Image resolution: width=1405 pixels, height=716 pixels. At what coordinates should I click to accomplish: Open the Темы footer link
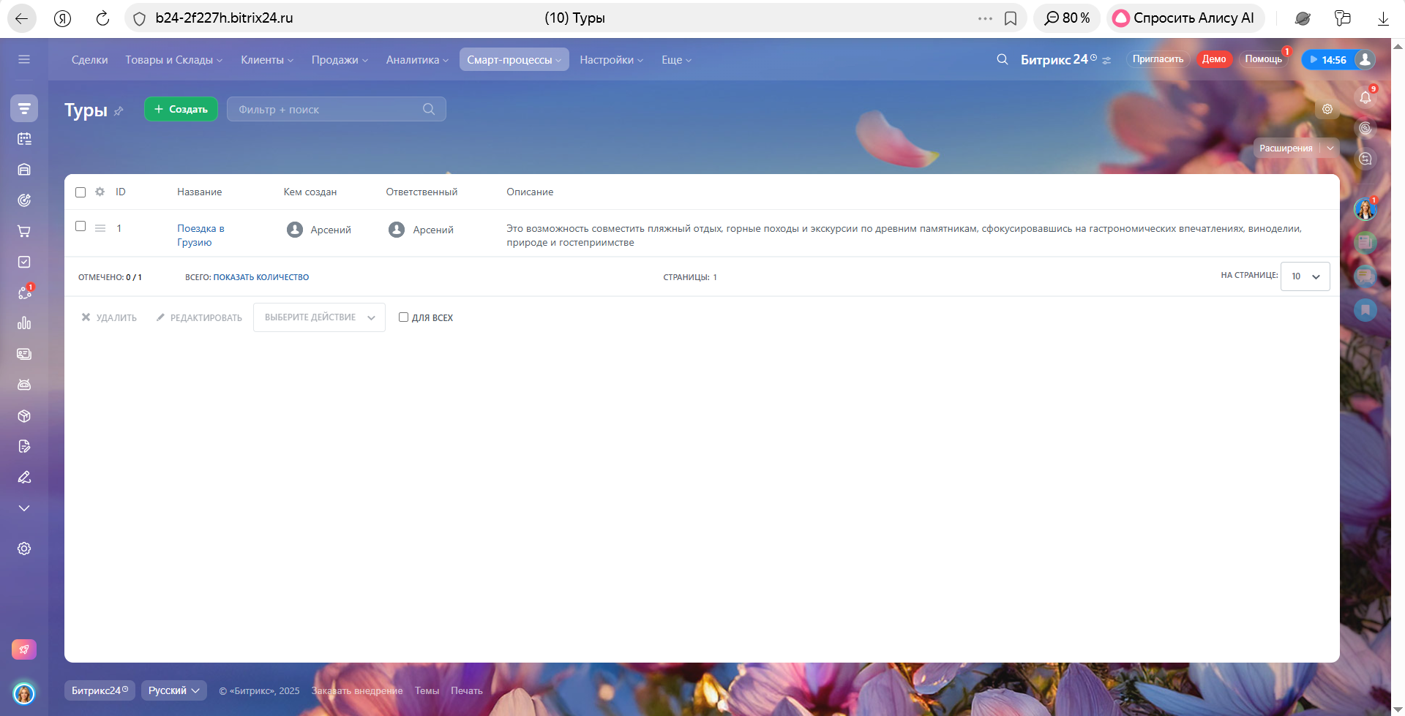click(427, 690)
